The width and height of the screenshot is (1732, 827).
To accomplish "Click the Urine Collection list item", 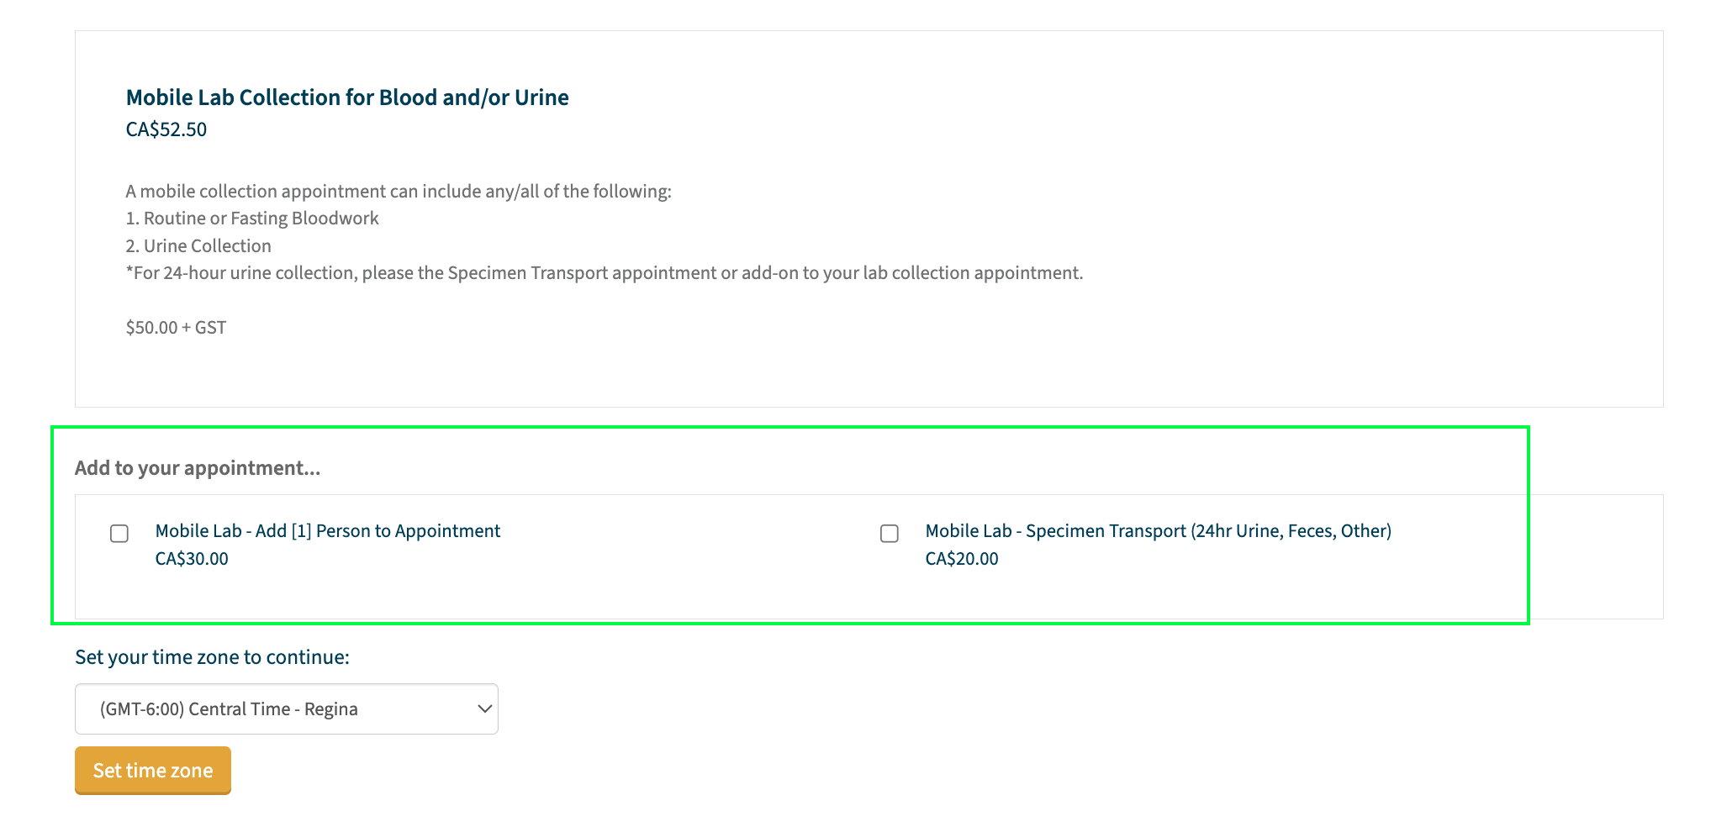I will coord(198,246).
